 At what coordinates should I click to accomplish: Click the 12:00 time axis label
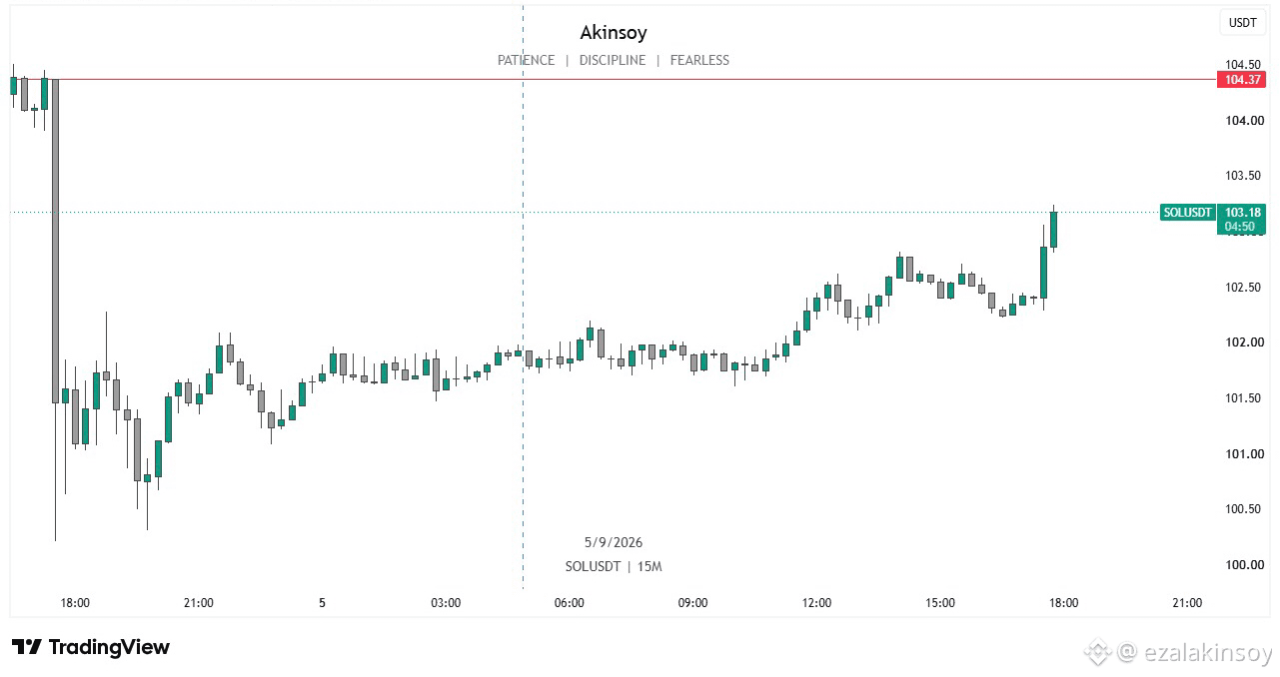coord(816,603)
